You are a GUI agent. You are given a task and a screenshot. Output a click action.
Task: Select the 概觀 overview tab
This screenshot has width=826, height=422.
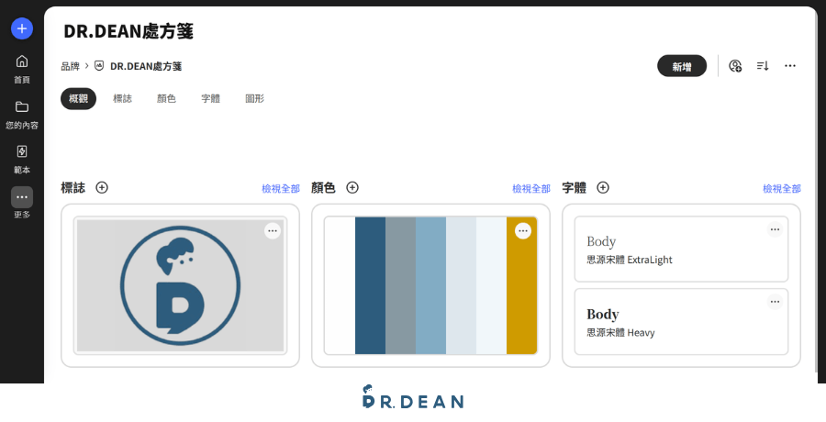[x=79, y=98]
